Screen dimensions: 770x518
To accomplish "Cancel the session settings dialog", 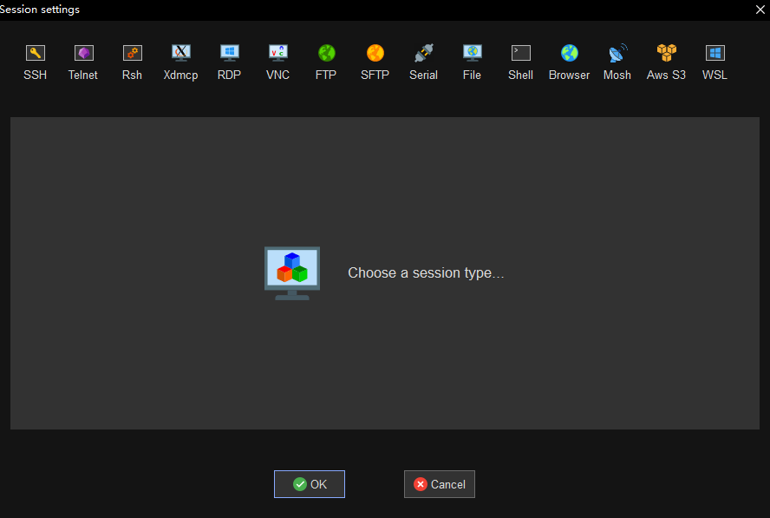I will pos(440,484).
